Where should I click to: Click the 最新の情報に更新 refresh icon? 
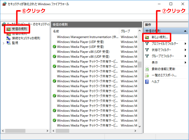pos(147,69)
